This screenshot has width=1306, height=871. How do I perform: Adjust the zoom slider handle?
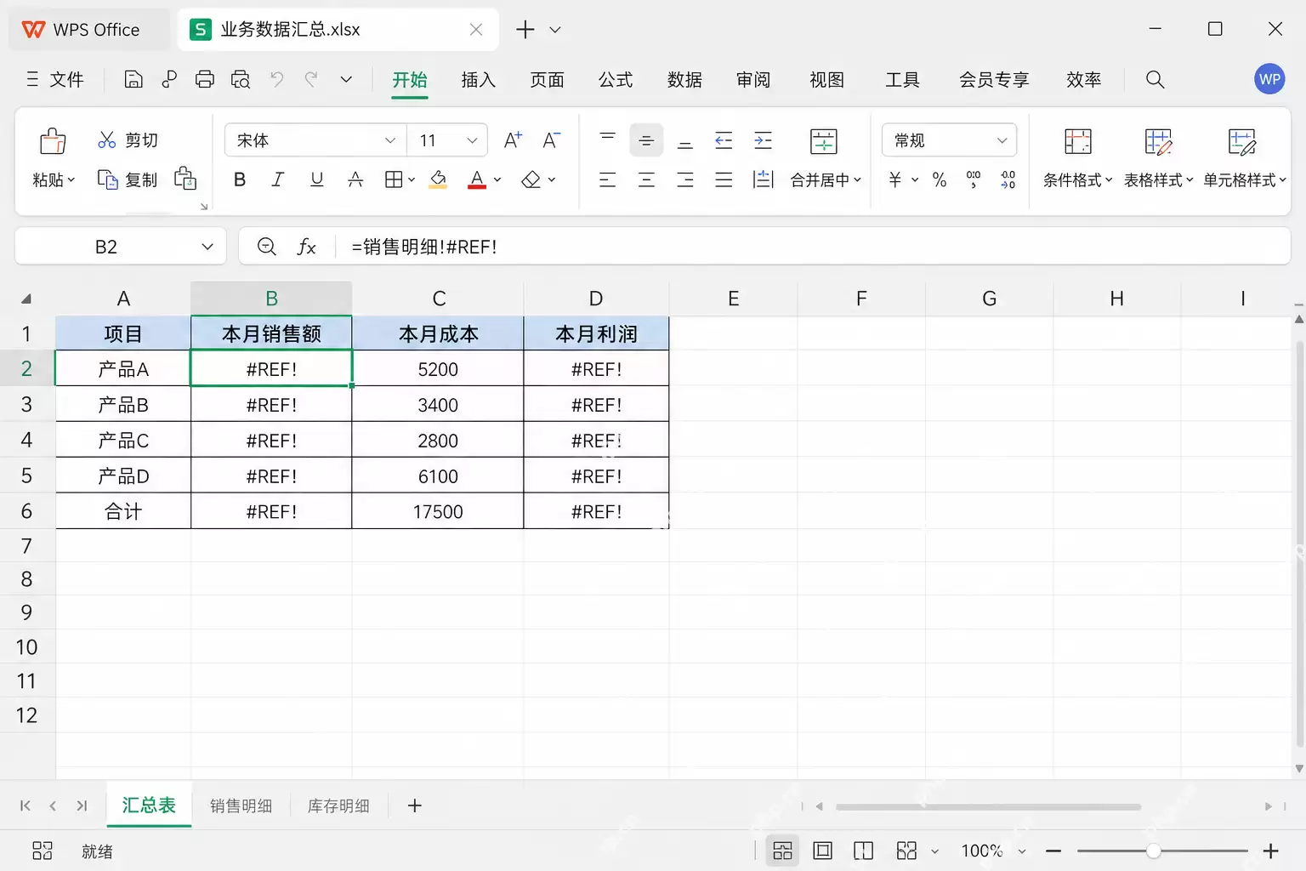[x=1153, y=851]
